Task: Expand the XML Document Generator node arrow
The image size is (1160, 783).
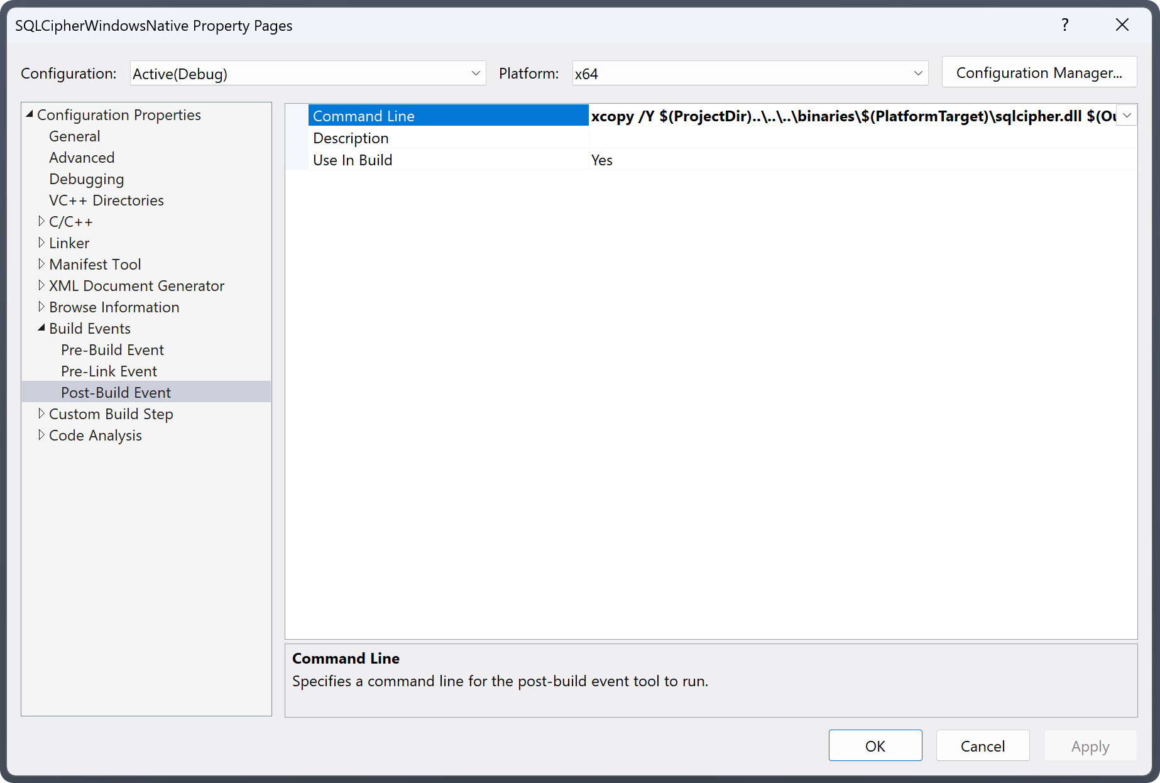Action: click(41, 285)
